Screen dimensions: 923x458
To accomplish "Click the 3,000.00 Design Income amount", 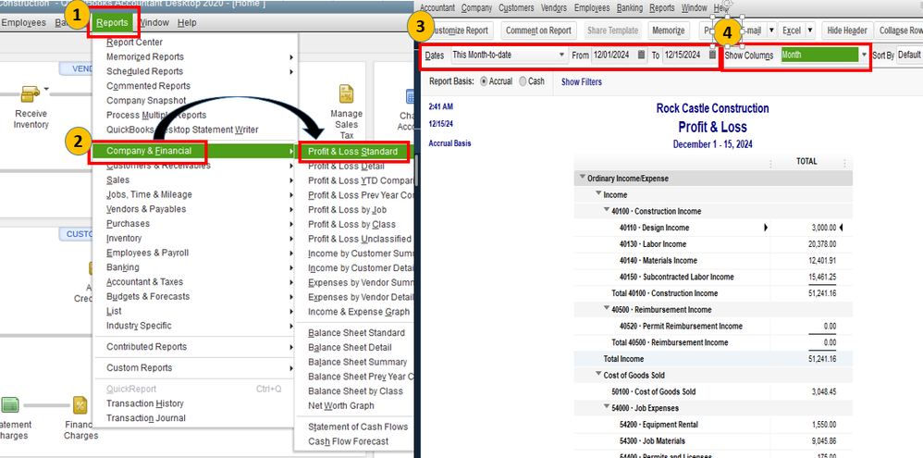I will (x=823, y=228).
